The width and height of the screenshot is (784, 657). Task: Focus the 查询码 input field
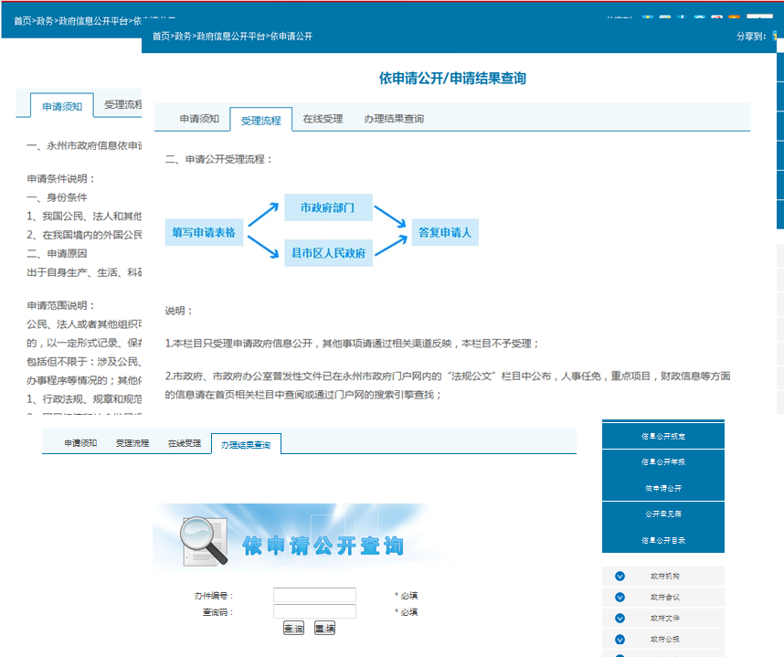tap(314, 611)
